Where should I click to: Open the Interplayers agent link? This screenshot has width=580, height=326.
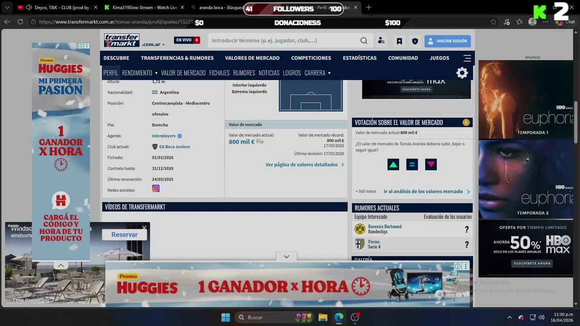point(164,136)
